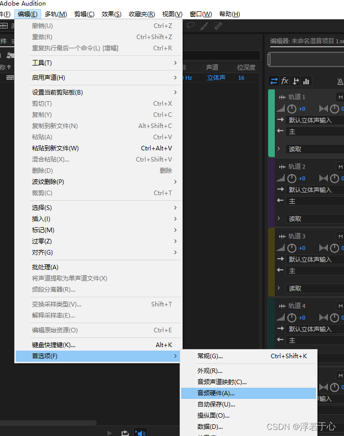Show the EQ track controls
The height and width of the screenshot is (436, 344).
click(306, 81)
